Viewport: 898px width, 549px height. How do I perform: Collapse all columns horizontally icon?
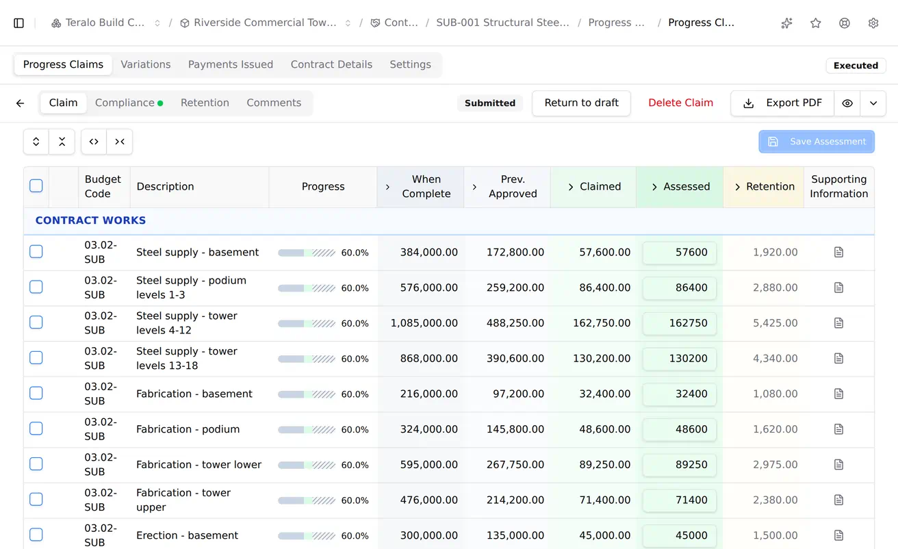tap(120, 142)
